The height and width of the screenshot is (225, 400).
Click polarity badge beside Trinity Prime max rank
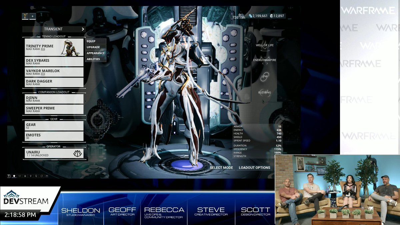(43, 49)
